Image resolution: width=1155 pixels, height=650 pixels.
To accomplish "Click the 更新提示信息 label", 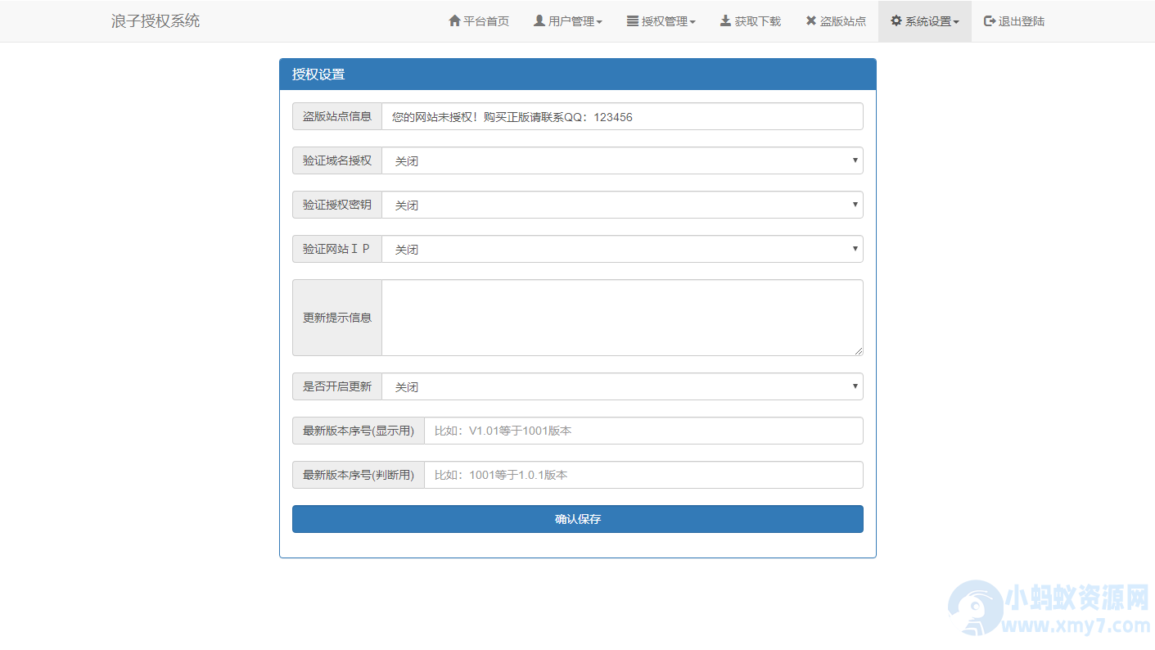I will (x=337, y=318).
